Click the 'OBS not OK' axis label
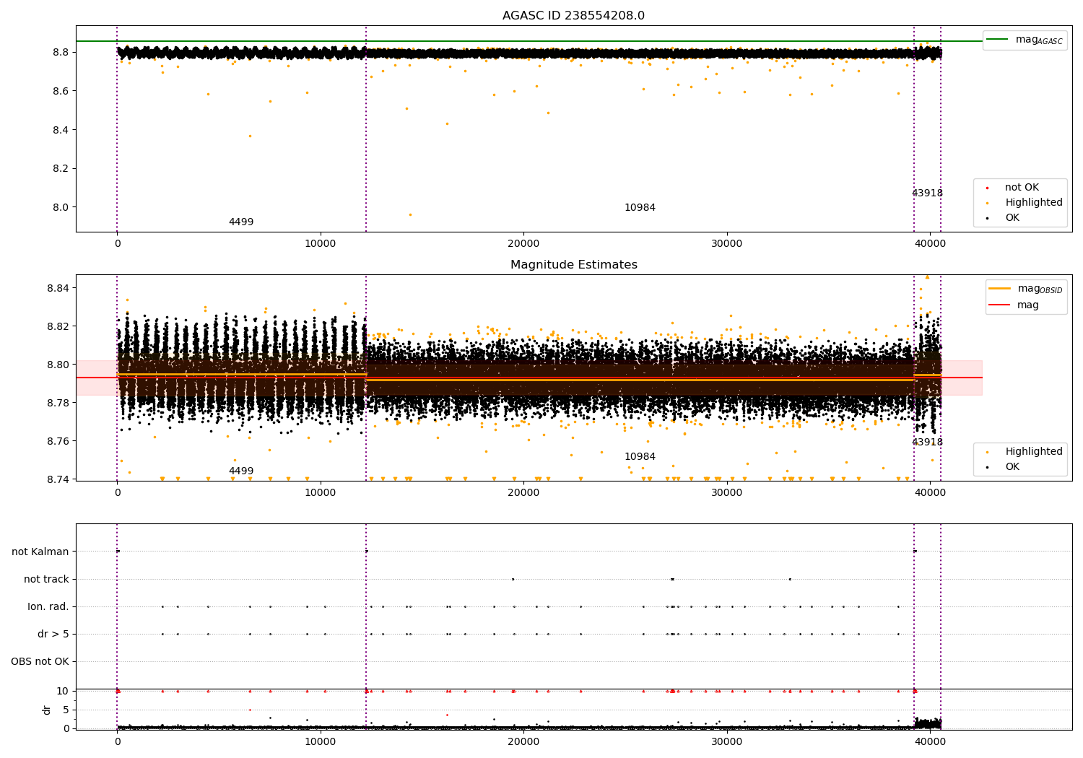Image resolution: width=1083 pixels, height=758 pixels. (40, 662)
